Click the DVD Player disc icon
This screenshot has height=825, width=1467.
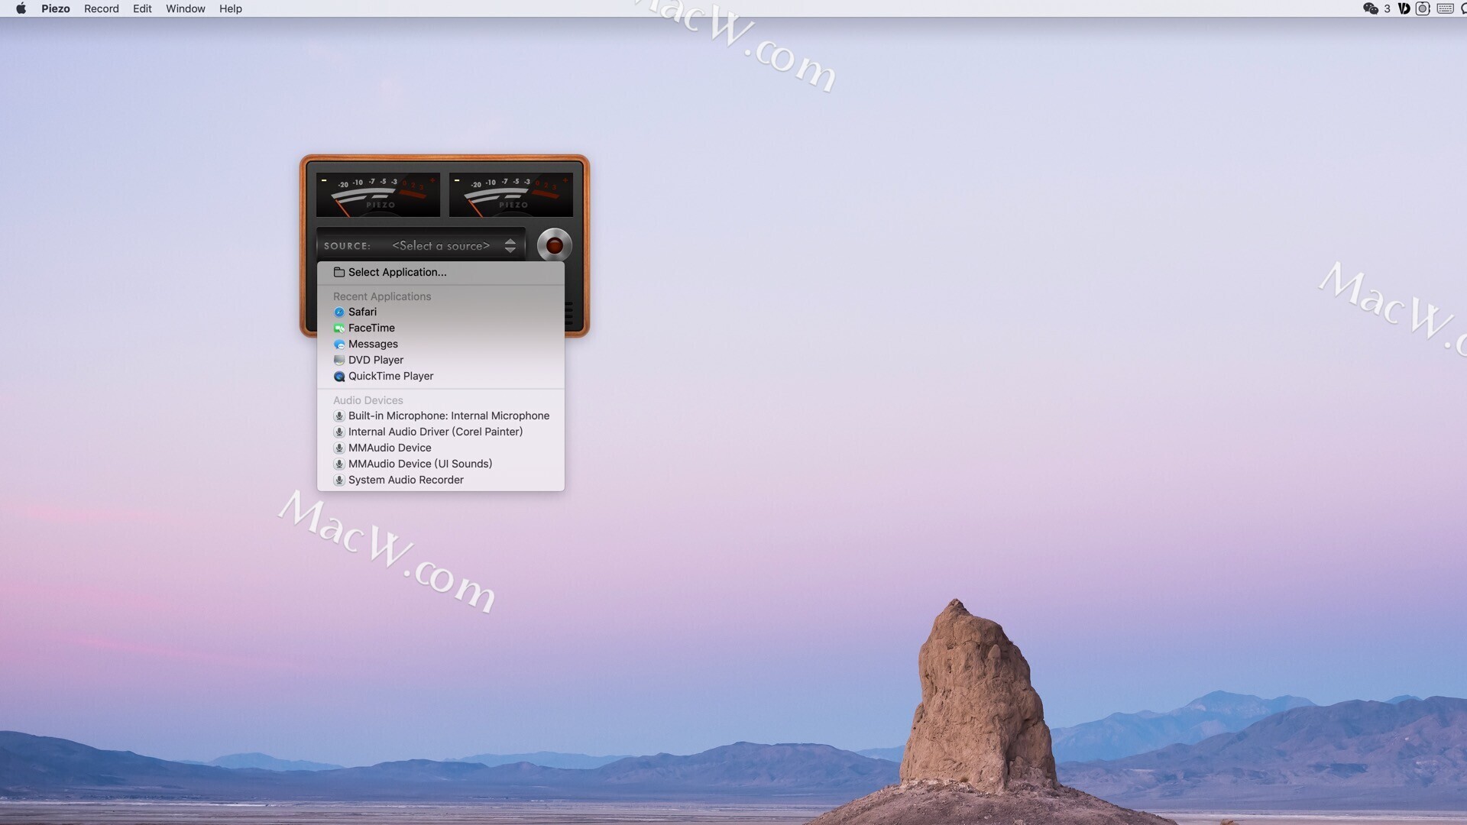click(x=339, y=361)
